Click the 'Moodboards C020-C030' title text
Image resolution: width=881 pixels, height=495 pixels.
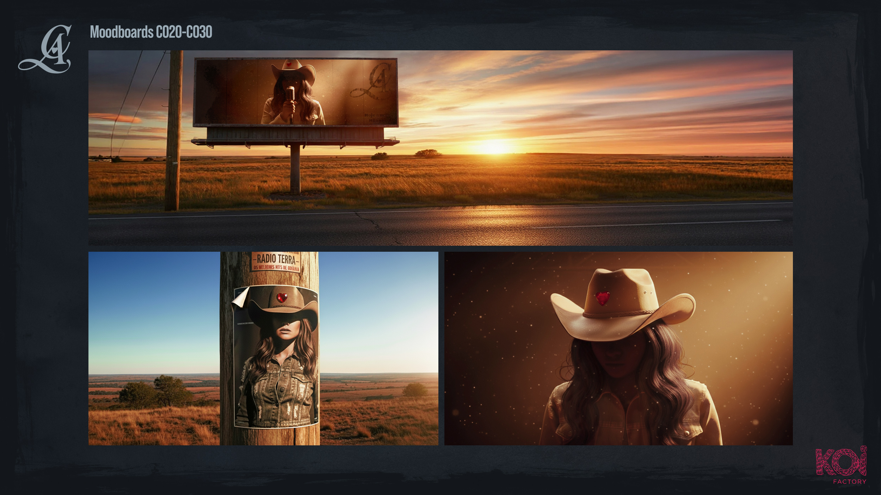[x=151, y=32]
